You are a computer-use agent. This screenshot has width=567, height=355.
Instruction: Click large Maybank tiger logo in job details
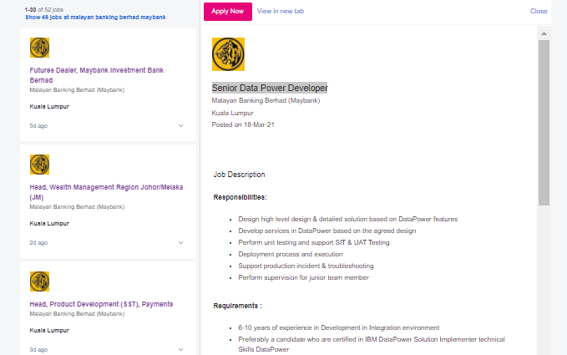[x=228, y=54]
